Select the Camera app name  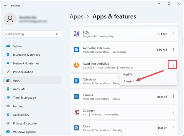(x=88, y=95)
